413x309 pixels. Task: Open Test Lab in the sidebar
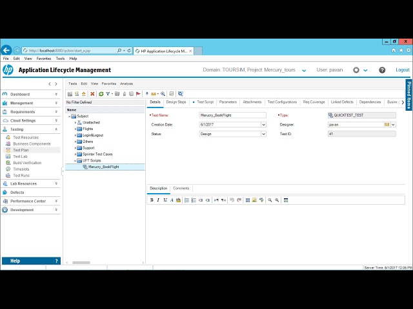point(20,156)
